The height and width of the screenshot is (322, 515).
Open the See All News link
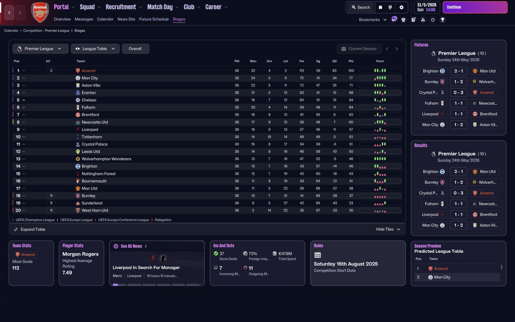pos(131,246)
